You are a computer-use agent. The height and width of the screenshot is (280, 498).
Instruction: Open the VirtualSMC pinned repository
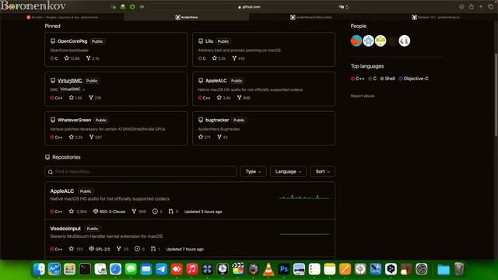pos(69,81)
